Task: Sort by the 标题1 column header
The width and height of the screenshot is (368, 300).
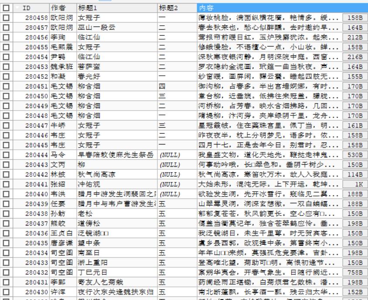Action: point(117,8)
